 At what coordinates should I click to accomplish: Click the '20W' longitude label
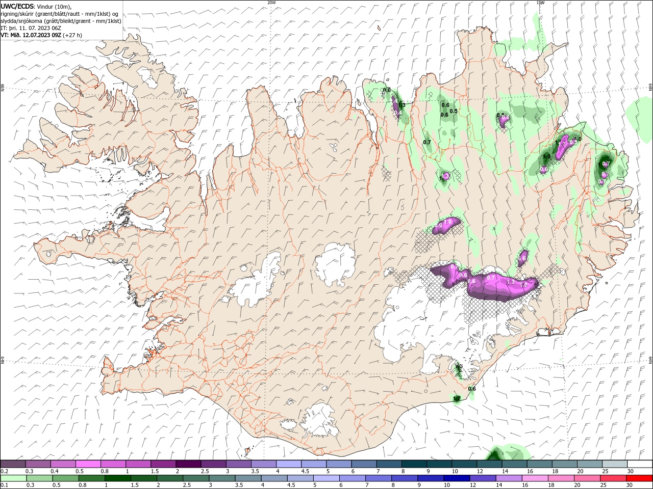pos(271,3)
